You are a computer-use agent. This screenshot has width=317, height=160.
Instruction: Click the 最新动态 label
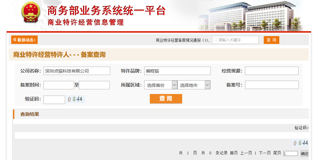tap(26, 40)
